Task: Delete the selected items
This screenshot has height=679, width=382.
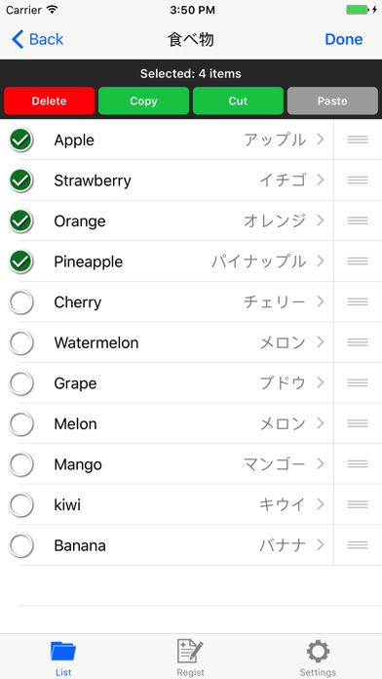Action: [50, 100]
